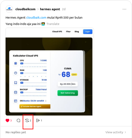The width and height of the screenshot is (132, 138).
Task: Select Fitur in the image menu
Action: tap(68, 32)
